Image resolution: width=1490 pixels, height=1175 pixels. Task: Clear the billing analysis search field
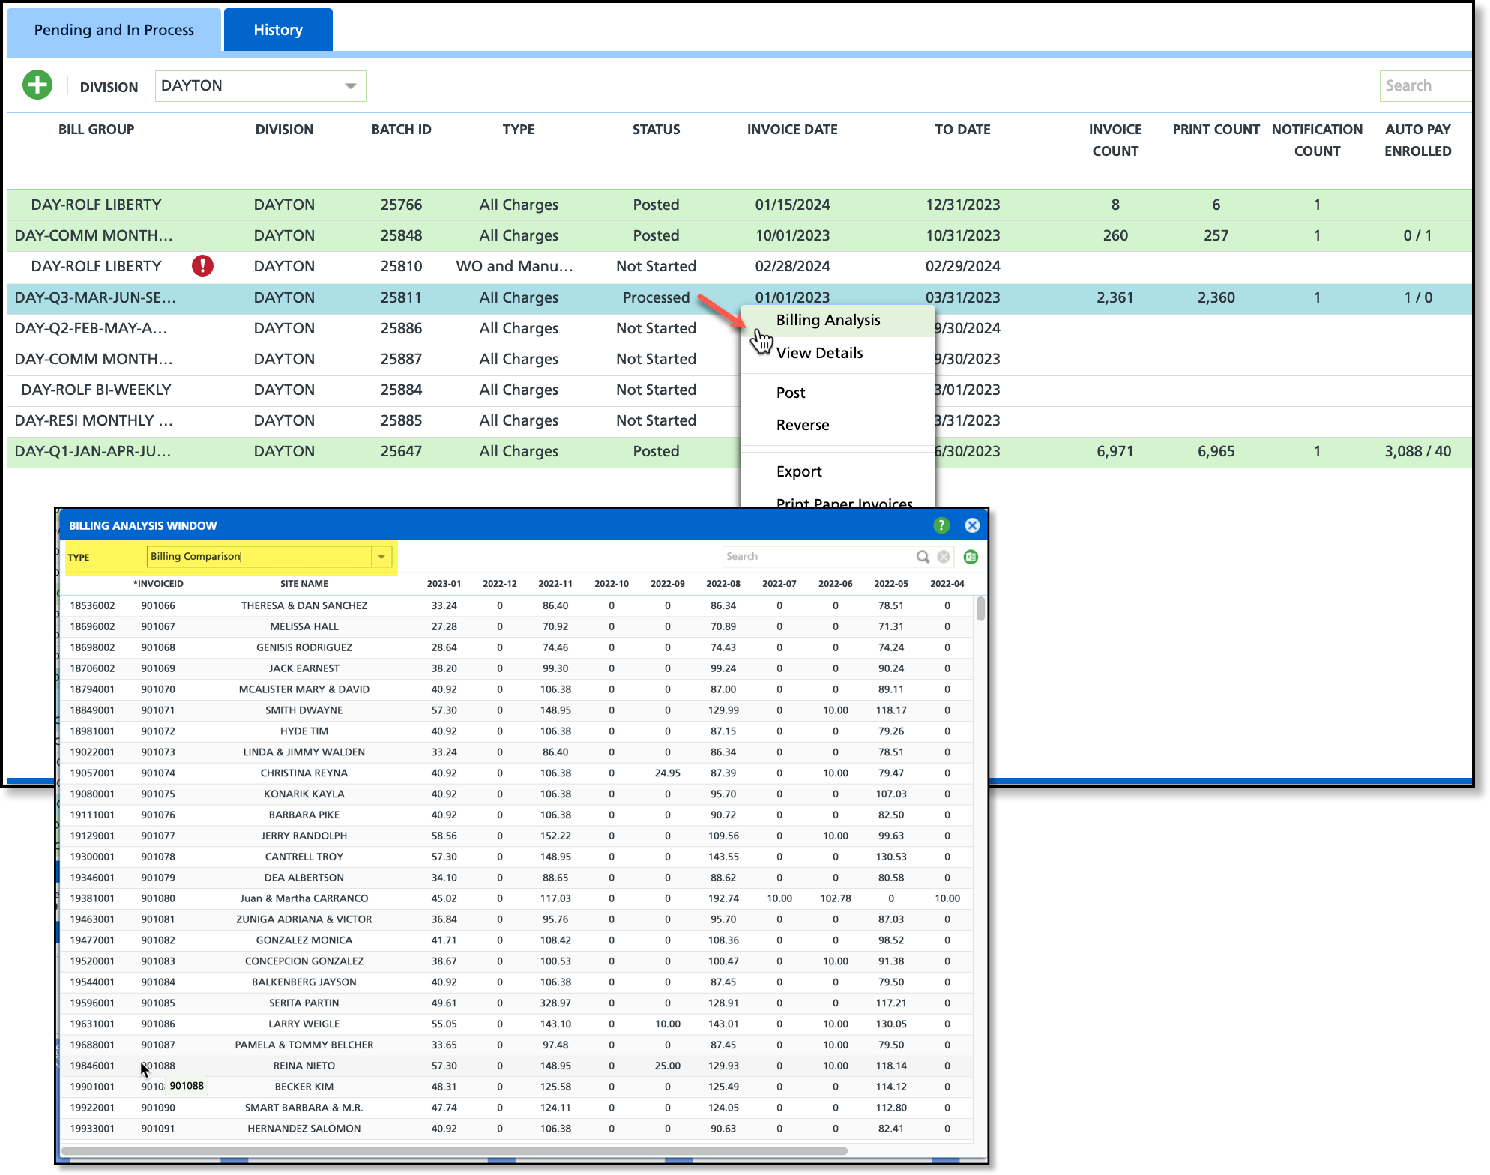[x=944, y=557]
